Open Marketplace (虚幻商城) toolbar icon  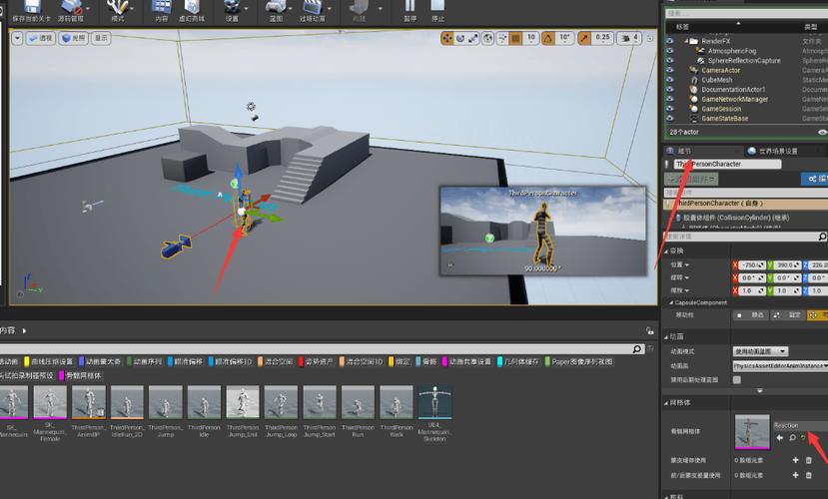point(191,11)
